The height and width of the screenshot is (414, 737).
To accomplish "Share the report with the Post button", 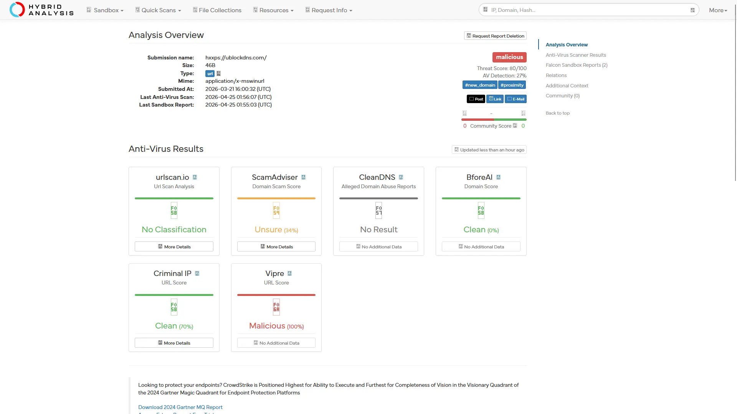I will (x=476, y=99).
